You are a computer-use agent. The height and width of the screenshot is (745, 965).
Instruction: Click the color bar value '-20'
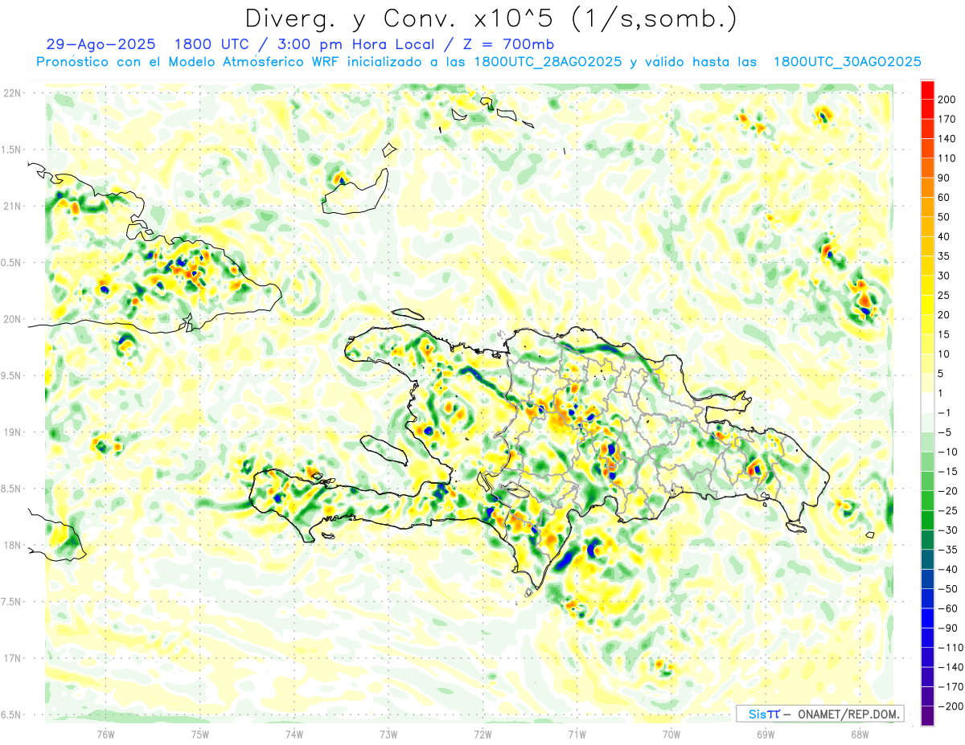[x=947, y=491]
